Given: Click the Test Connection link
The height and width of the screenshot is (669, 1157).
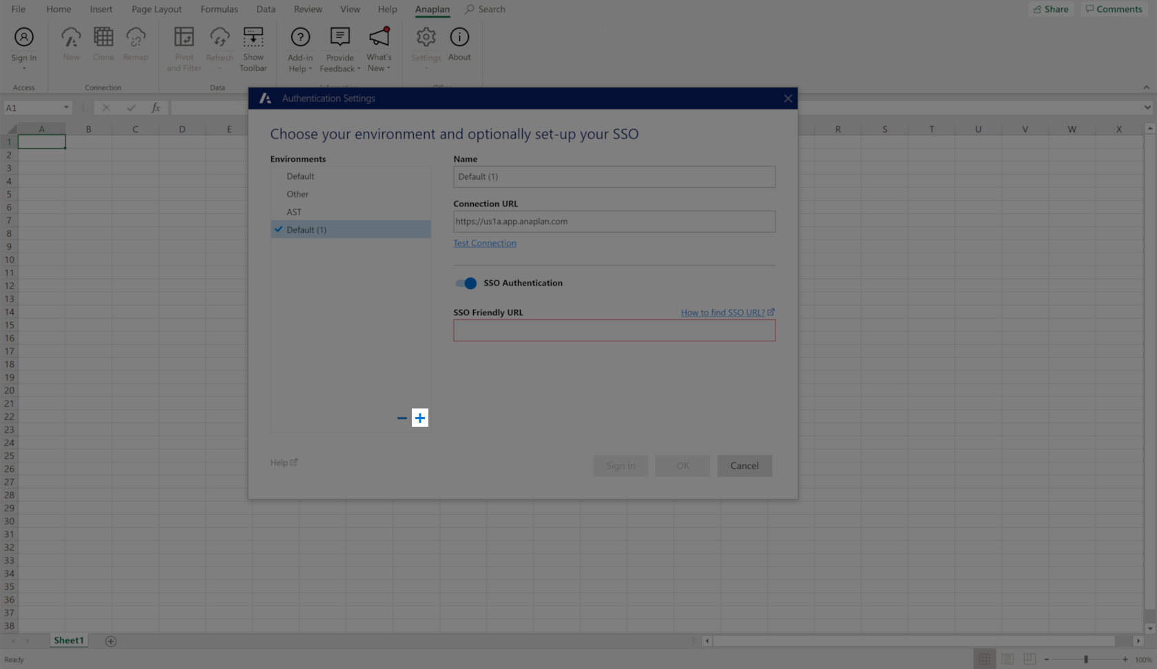Looking at the screenshot, I should click(484, 243).
